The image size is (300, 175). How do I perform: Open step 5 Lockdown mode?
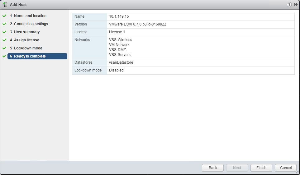click(x=26, y=48)
